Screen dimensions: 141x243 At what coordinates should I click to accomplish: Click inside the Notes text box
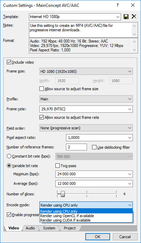(81, 30)
